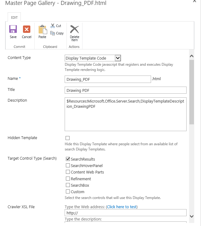Image resolution: width=201 pixels, height=226 pixels.
Task: Tick the Content Web Parts checkbox
Action: [68, 172]
